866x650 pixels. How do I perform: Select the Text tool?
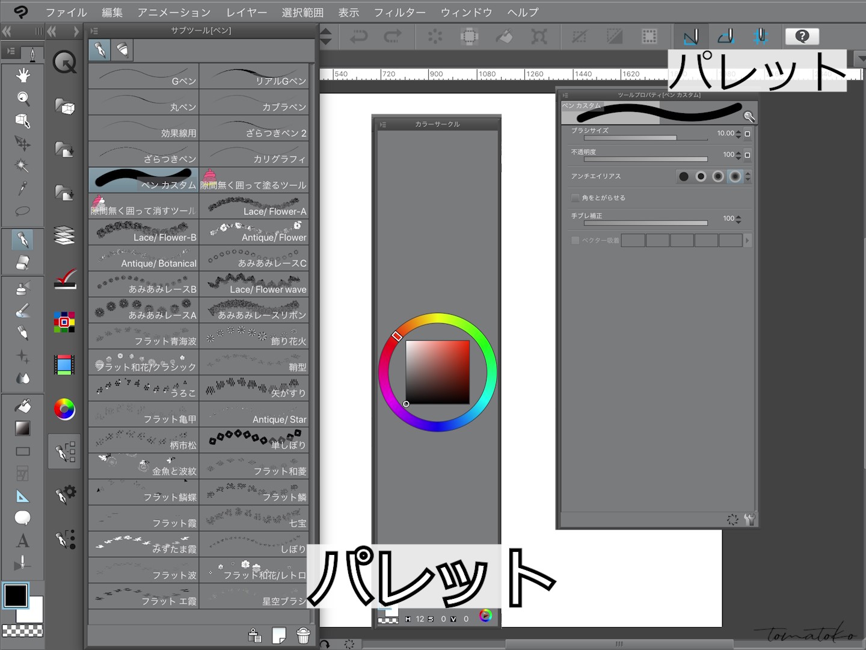tap(23, 540)
